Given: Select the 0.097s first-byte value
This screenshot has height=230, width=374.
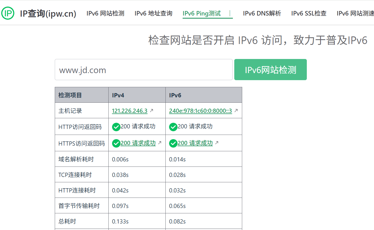Looking at the screenshot, I should pos(120,206).
